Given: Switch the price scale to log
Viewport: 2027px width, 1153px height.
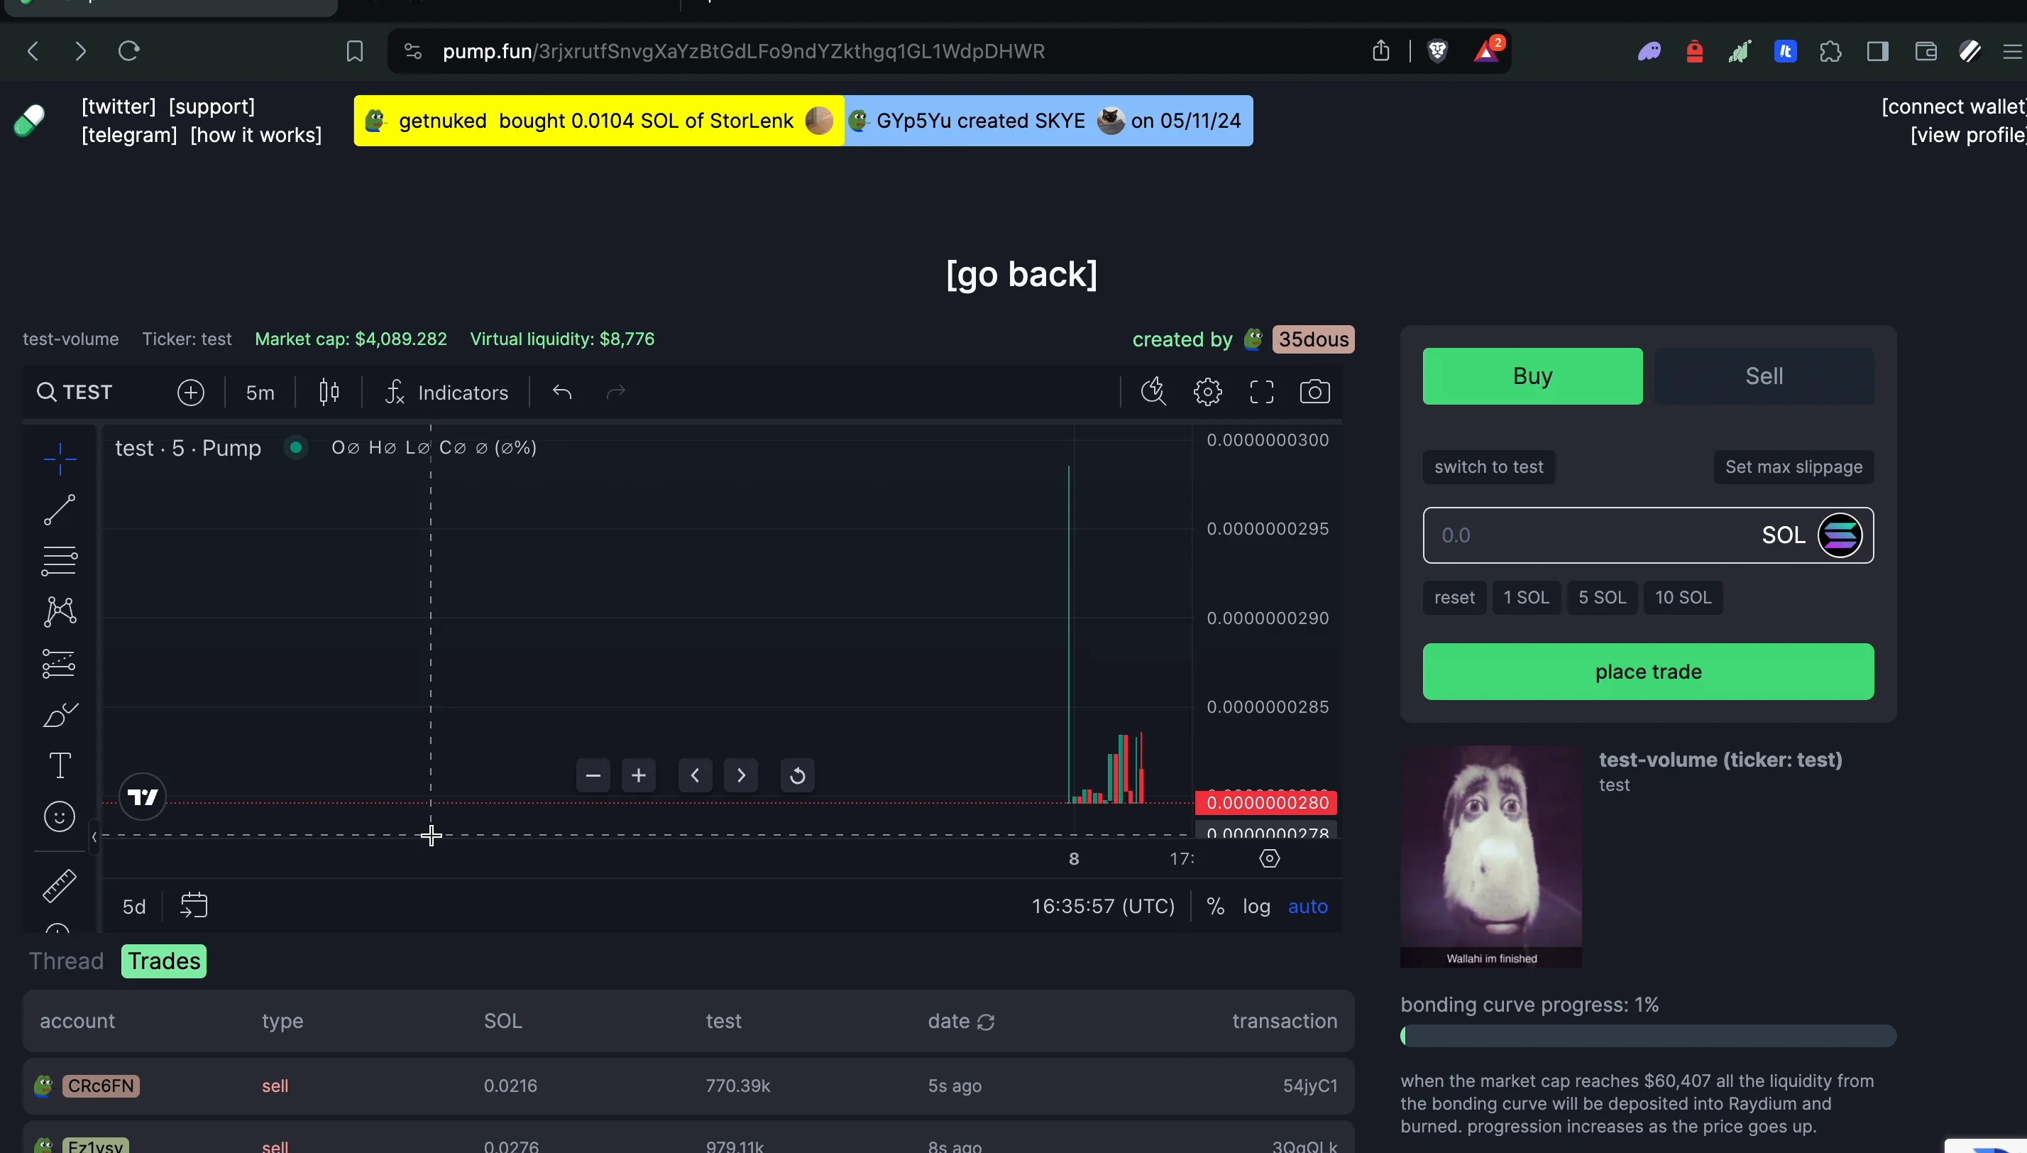Looking at the screenshot, I should click(x=1257, y=906).
